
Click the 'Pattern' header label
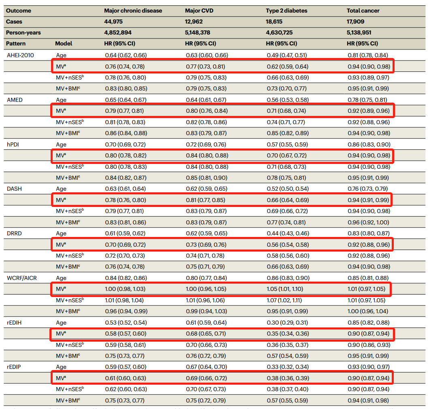[x=16, y=43]
